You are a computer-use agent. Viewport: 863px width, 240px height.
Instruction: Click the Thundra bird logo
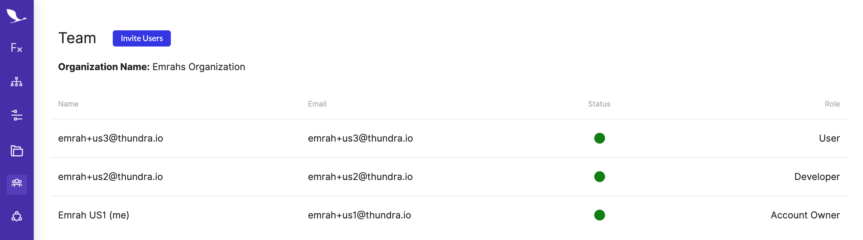pos(17,16)
